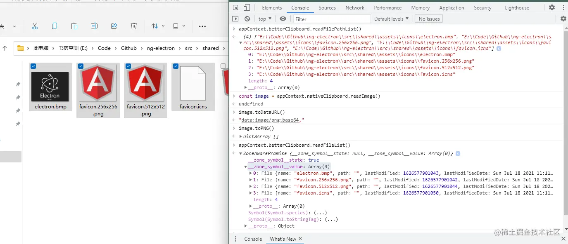This screenshot has height=244, width=568.
Task: Open console settings gear
Action: (563, 19)
